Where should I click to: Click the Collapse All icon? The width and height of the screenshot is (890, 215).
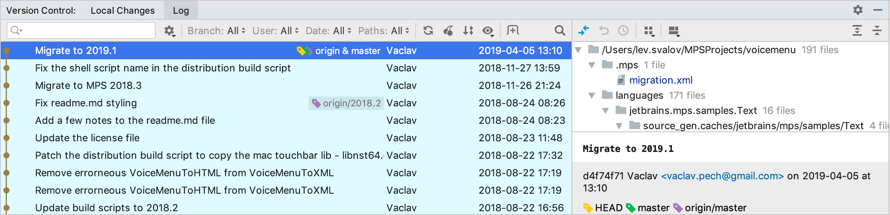pos(877,30)
